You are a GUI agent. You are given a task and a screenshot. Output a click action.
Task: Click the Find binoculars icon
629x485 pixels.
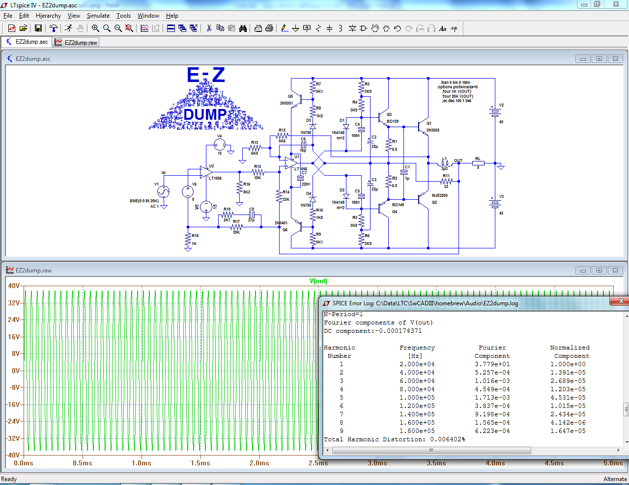click(243, 28)
